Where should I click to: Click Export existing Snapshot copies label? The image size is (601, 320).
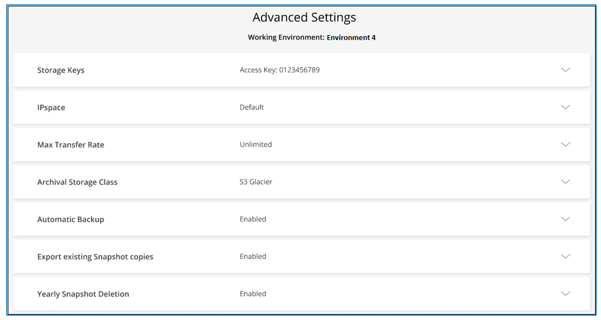coord(95,257)
